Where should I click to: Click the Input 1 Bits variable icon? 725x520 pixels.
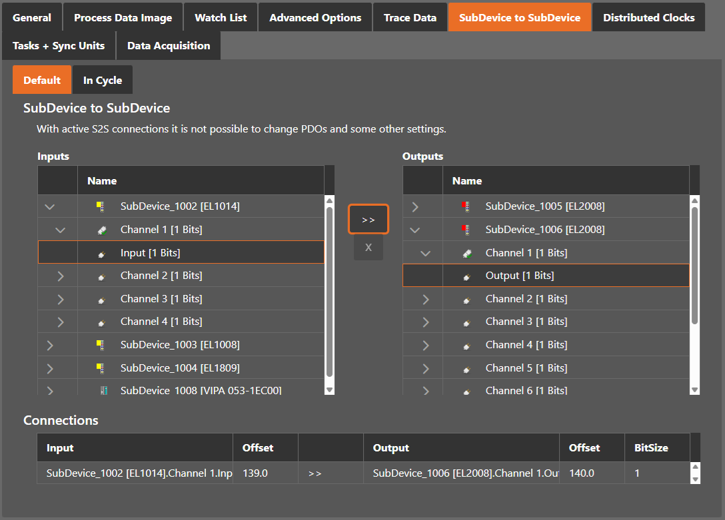[x=102, y=254]
